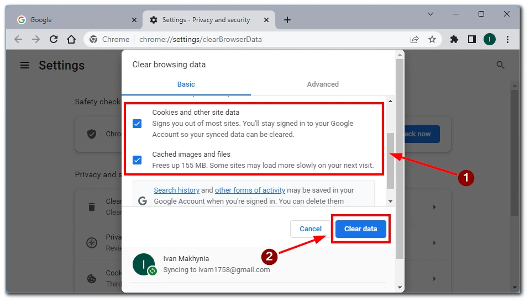Click the inner list scrollbar thumb

pos(390,161)
